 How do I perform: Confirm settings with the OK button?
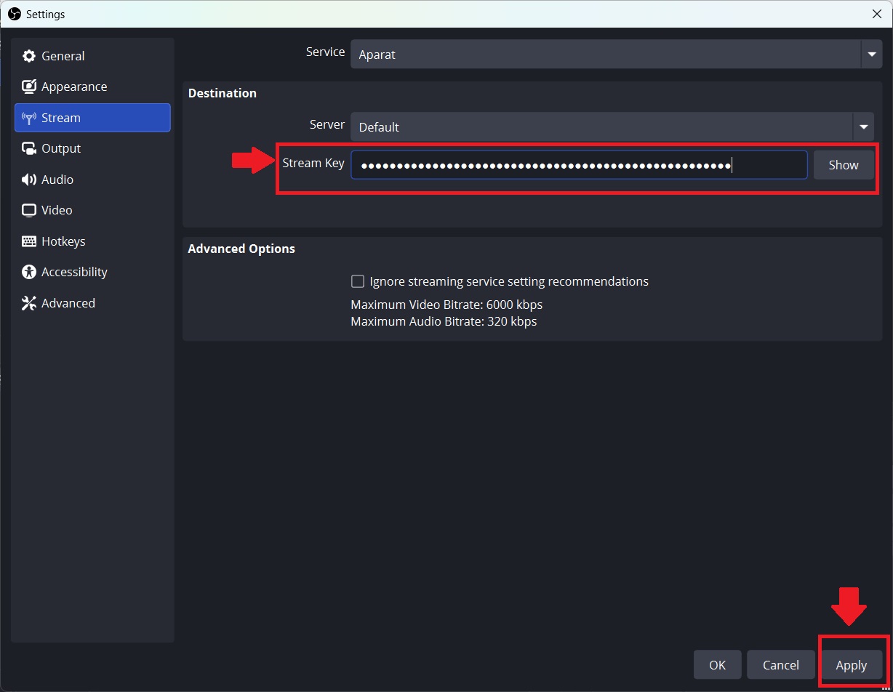pos(718,665)
